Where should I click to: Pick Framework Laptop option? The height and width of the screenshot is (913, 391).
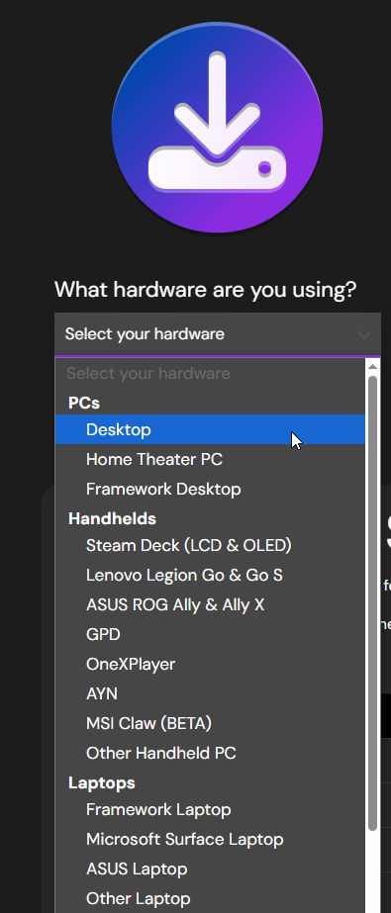210,809
